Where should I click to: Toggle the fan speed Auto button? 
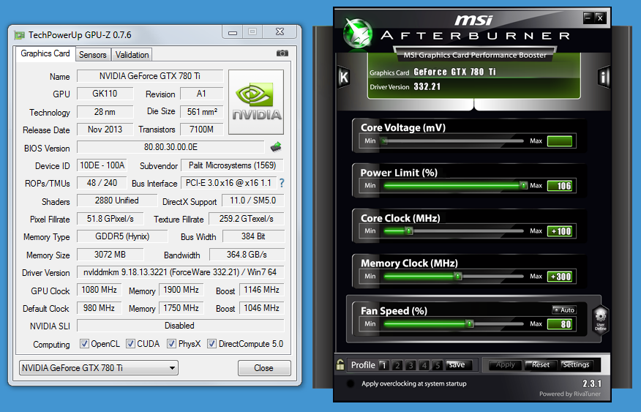click(x=563, y=310)
